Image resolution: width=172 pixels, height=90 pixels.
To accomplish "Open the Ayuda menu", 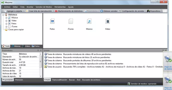I will [x=71, y=7].
